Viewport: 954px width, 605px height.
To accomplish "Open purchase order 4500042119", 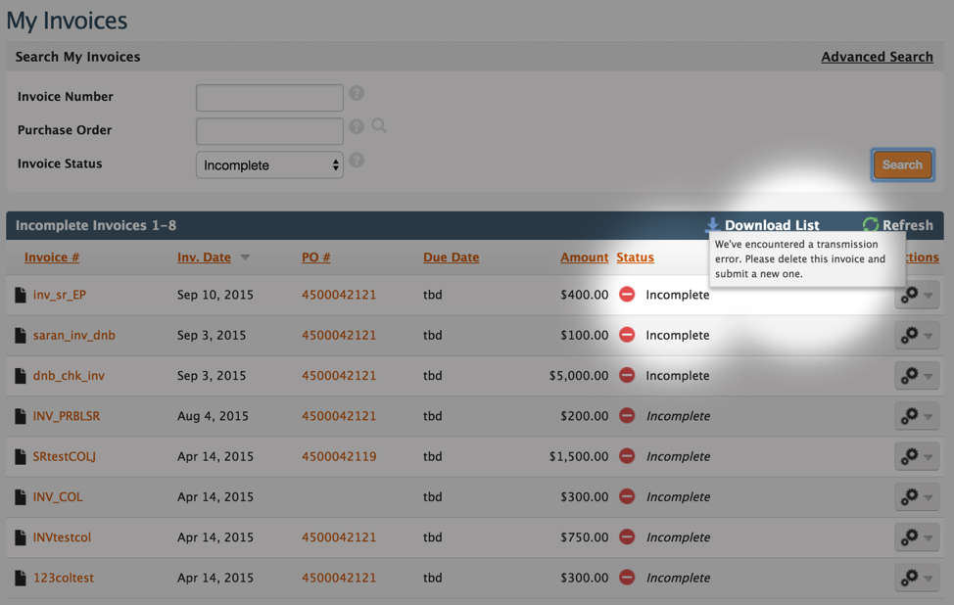I will click(x=339, y=456).
